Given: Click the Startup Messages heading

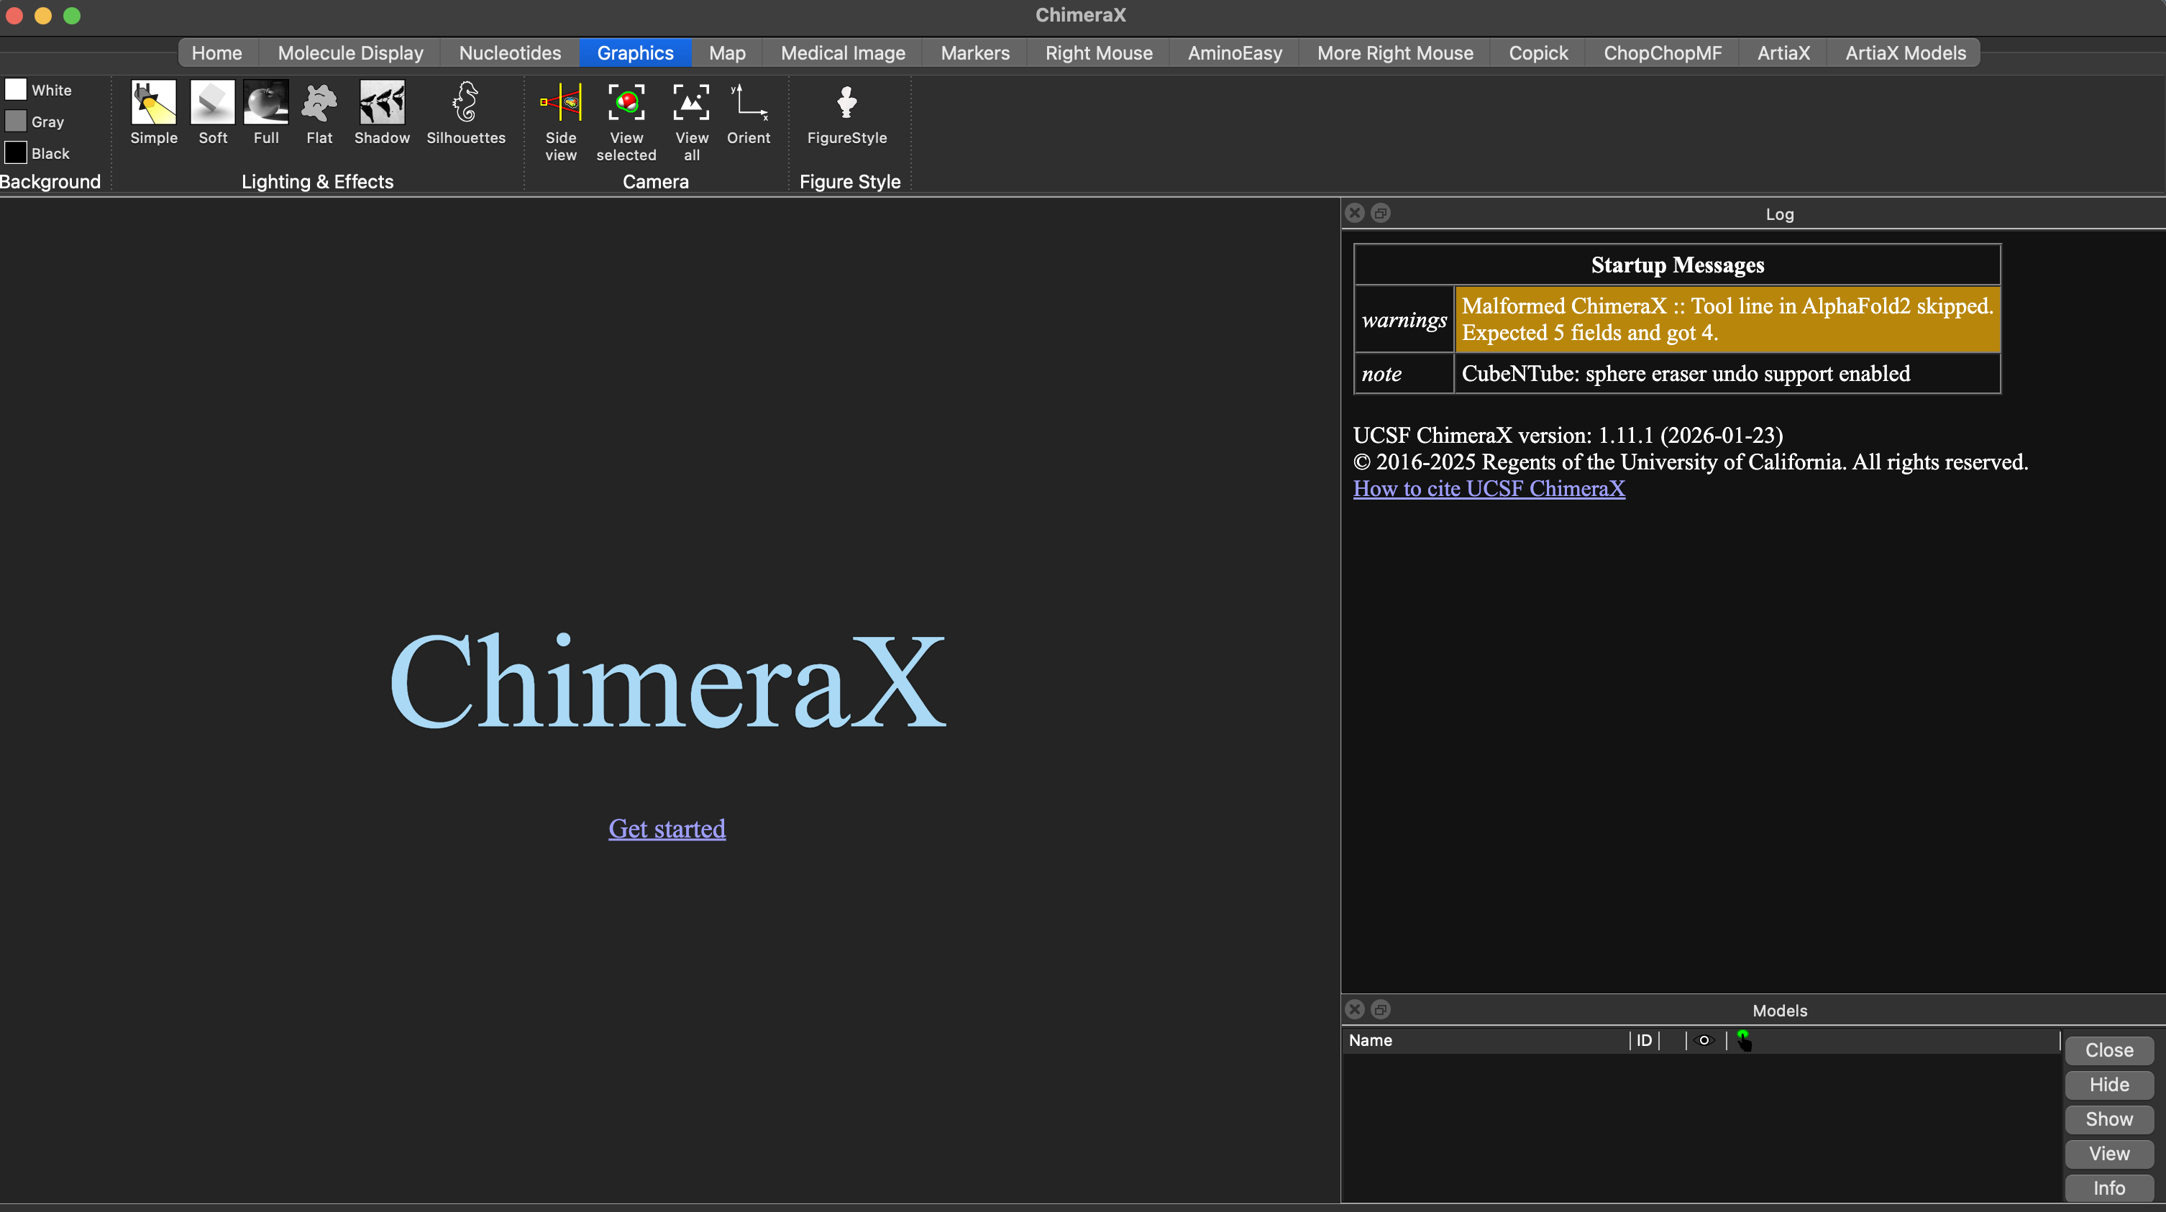Looking at the screenshot, I should click(1678, 265).
